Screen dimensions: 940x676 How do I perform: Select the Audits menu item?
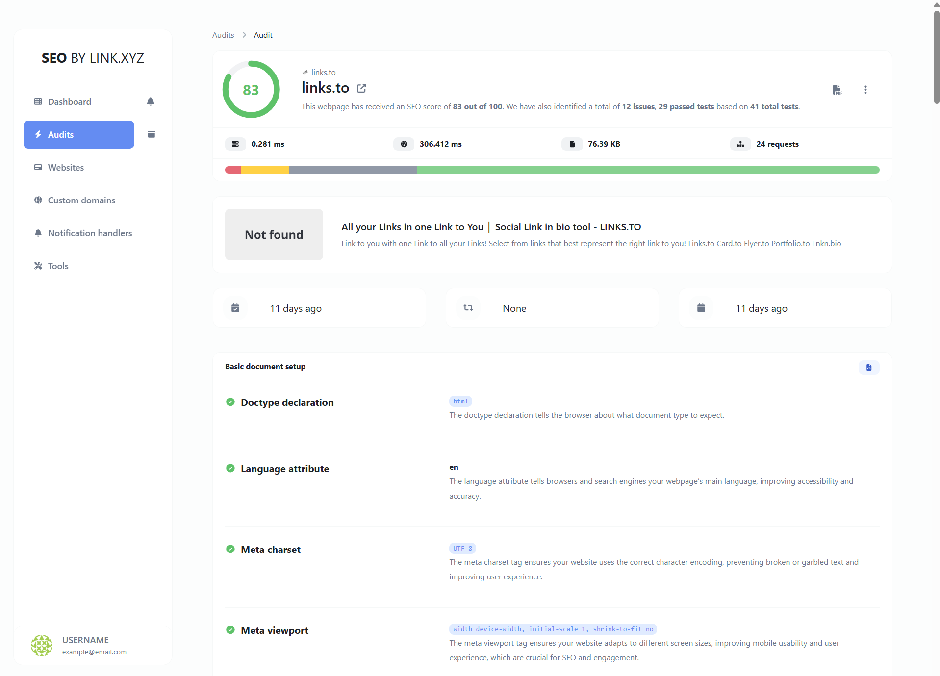pos(78,134)
